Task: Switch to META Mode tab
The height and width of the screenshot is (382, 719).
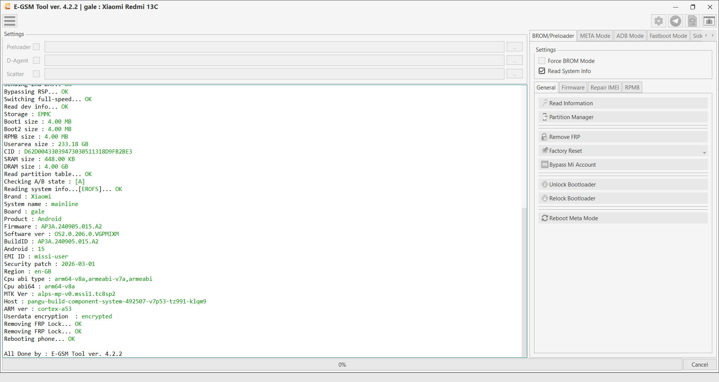Action: [595, 36]
